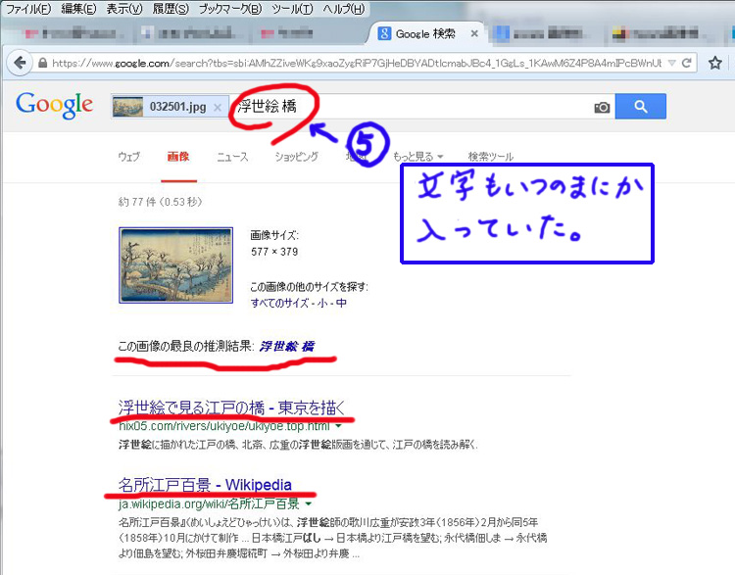Open the ツール(T) menu

tap(292, 9)
